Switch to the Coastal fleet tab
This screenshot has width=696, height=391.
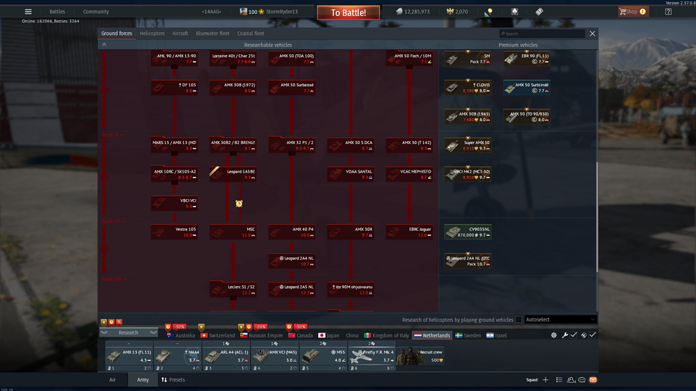[251, 33]
